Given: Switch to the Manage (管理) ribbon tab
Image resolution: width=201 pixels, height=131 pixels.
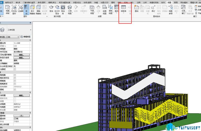Looking at the screenshot, I should click(176, 2).
